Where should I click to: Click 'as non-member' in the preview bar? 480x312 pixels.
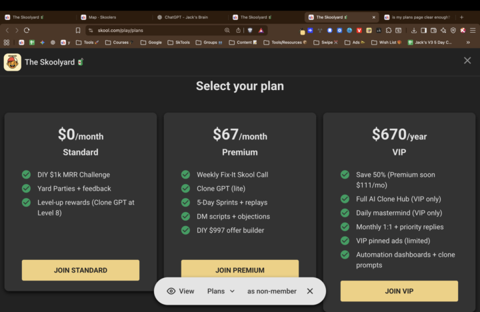tap(272, 291)
